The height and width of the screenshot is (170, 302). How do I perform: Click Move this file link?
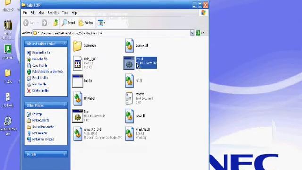point(40,59)
